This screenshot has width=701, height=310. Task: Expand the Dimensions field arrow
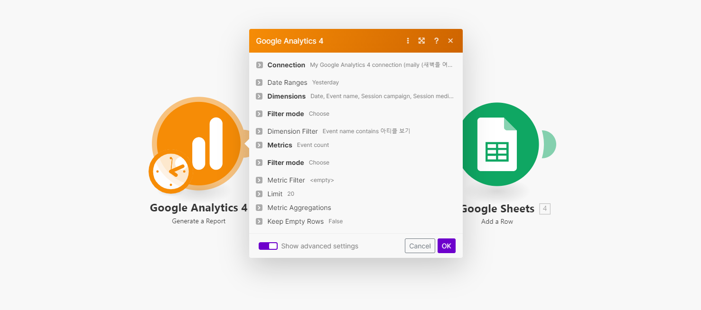[x=259, y=96]
